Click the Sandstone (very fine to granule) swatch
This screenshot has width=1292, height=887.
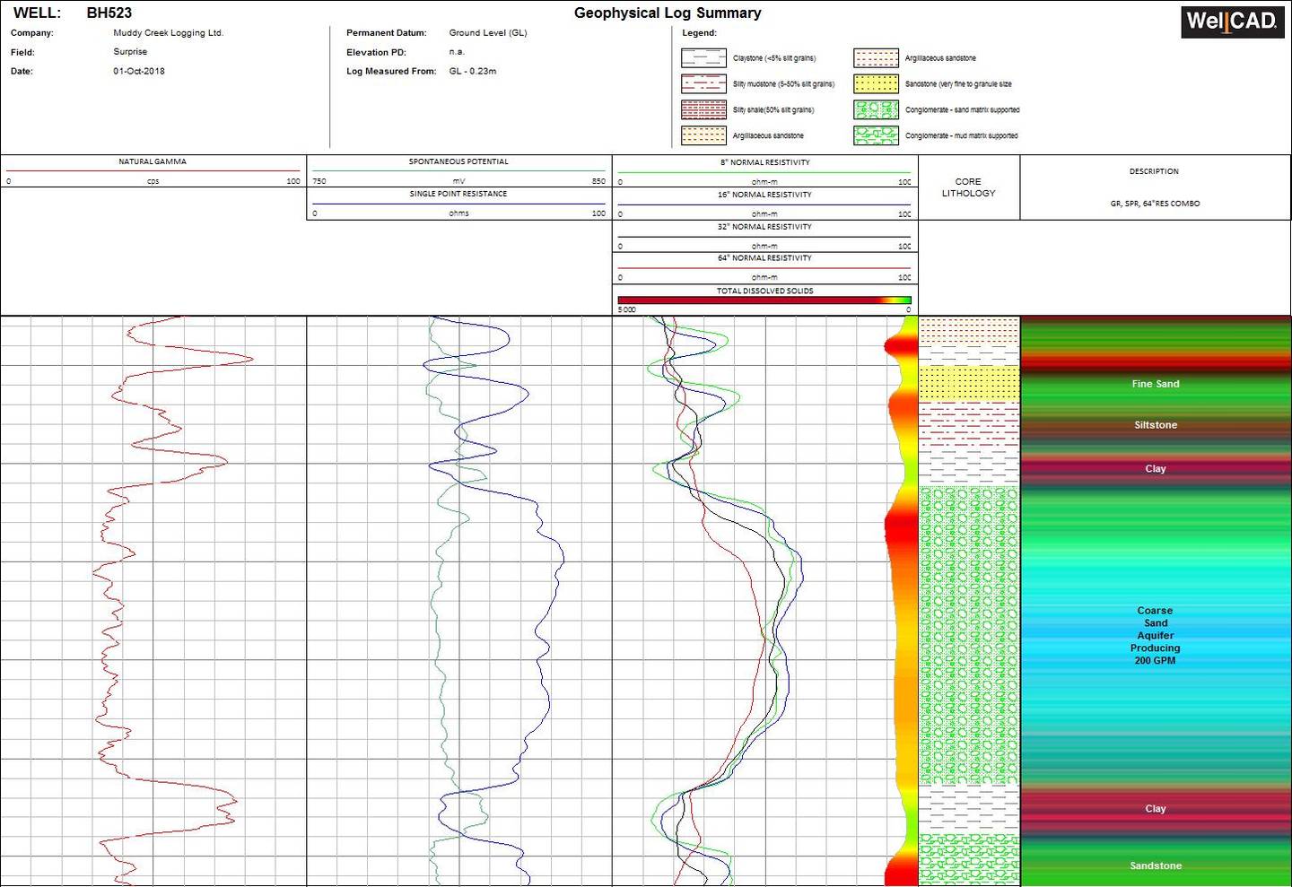pyautogui.click(x=875, y=83)
